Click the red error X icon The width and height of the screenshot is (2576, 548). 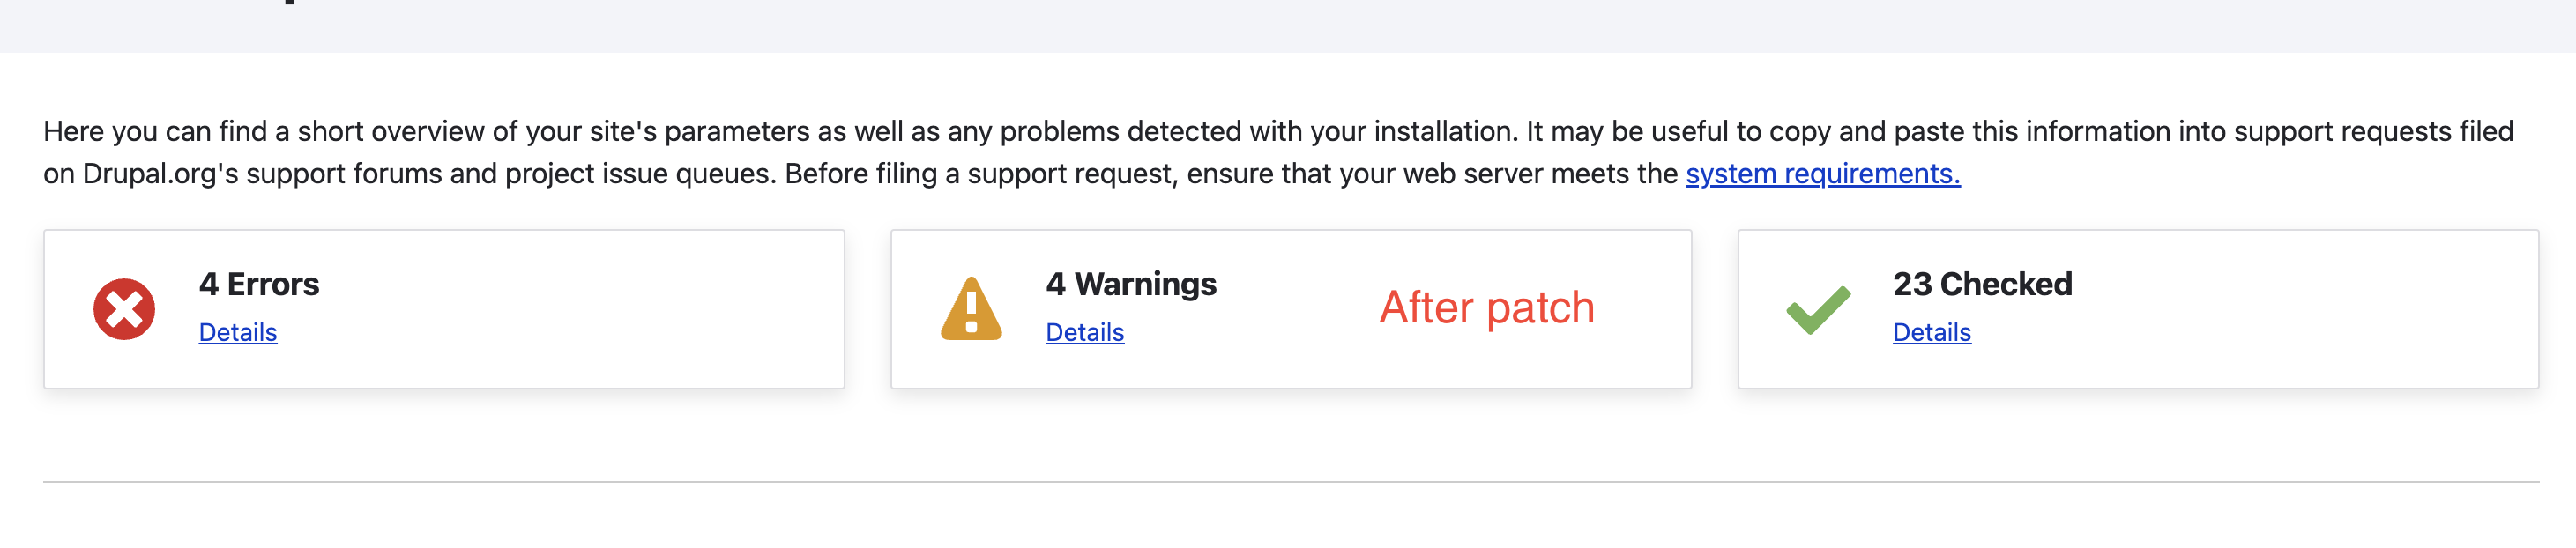tap(124, 309)
